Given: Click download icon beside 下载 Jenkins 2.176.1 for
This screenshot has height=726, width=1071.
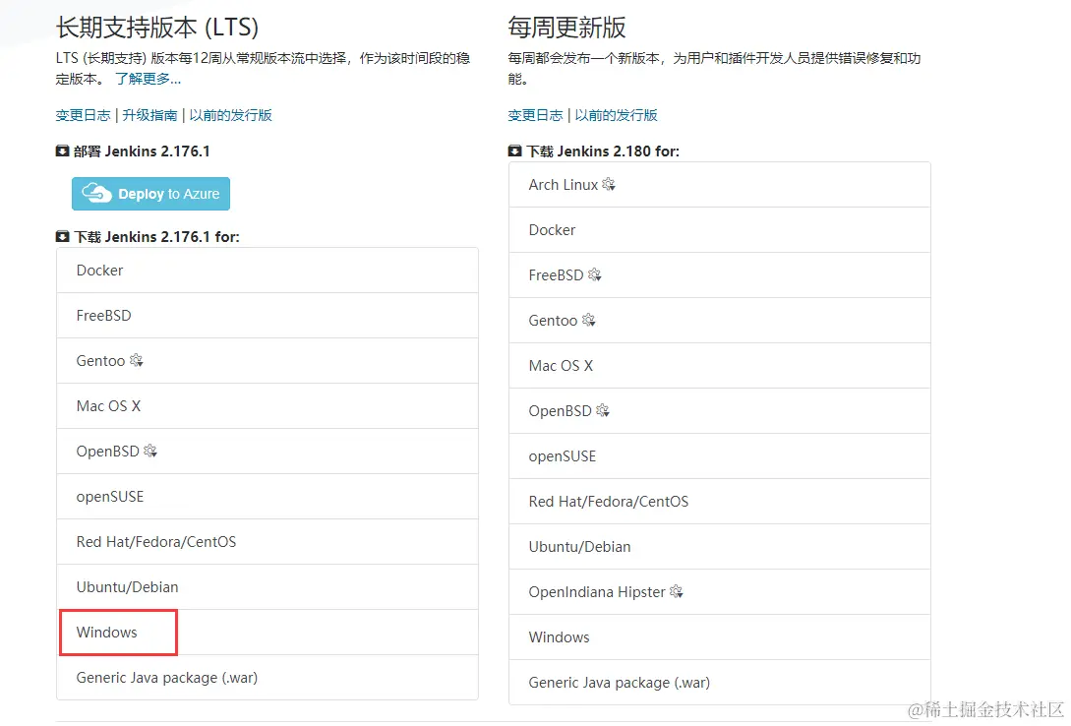Looking at the screenshot, I should pyautogui.click(x=62, y=237).
